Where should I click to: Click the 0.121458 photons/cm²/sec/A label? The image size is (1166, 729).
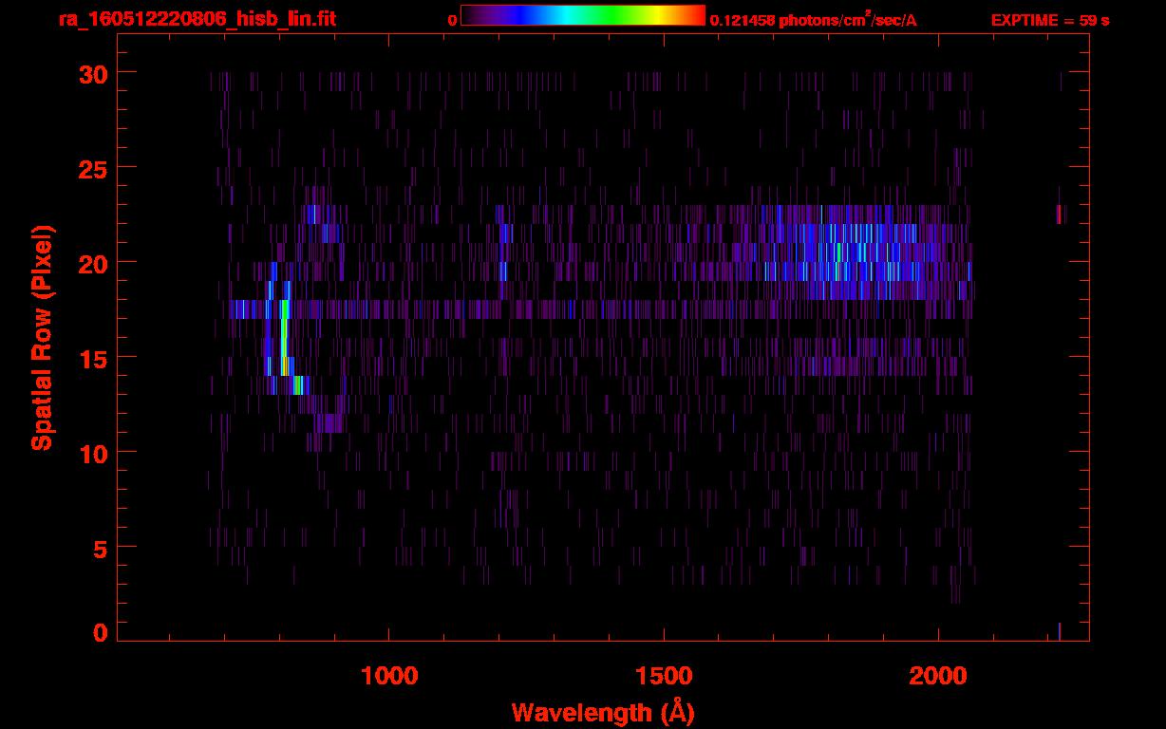click(x=814, y=19)
